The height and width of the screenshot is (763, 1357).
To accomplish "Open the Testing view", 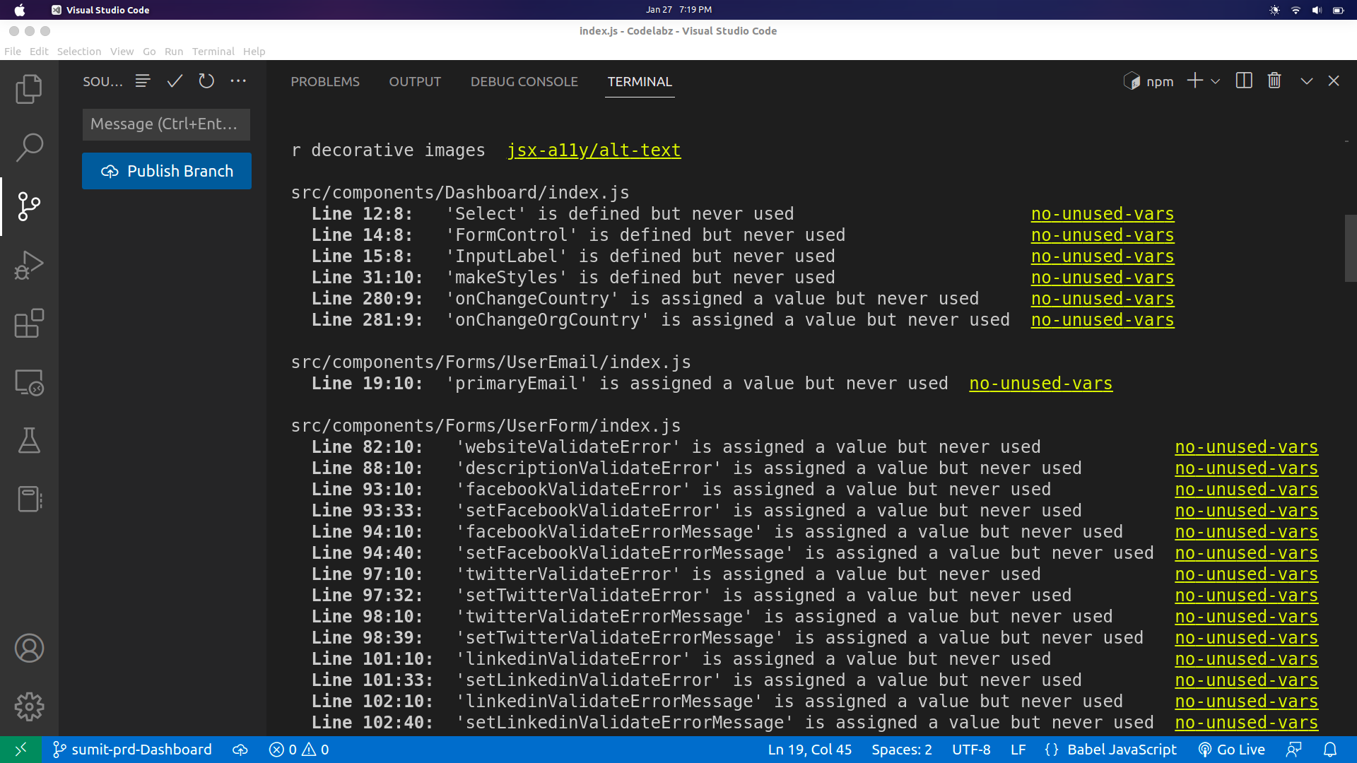I will tap(29, 441).
